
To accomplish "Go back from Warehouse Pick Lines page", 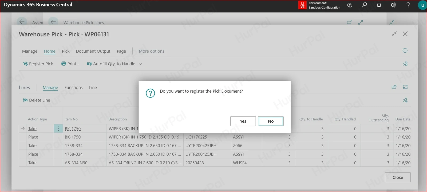I will (53, 22).
